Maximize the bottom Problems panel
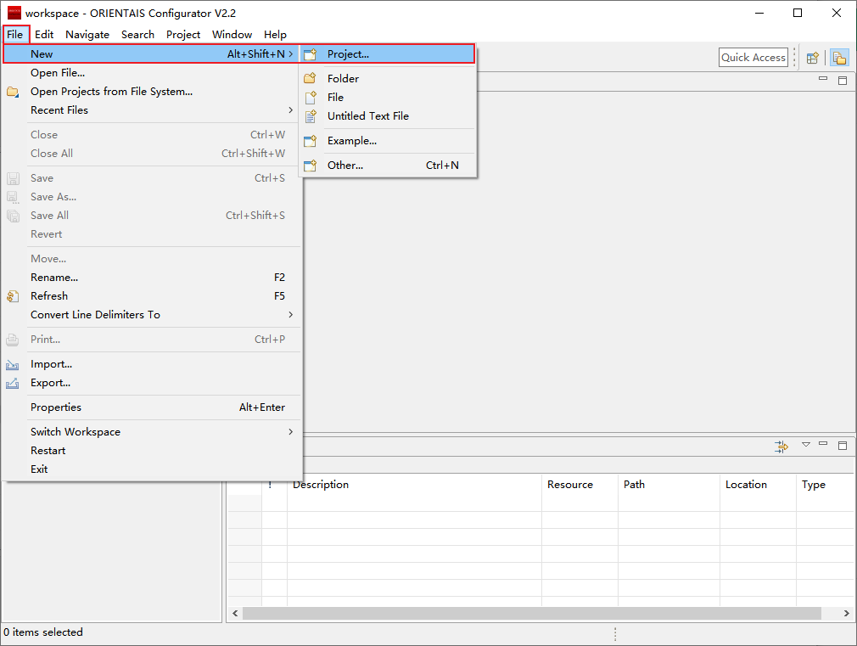Viewport: 857px width, 646px height. [x=843, y=446]
